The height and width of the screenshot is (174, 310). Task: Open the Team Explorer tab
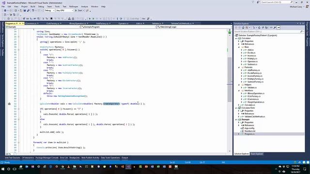(x=257, y=154)
